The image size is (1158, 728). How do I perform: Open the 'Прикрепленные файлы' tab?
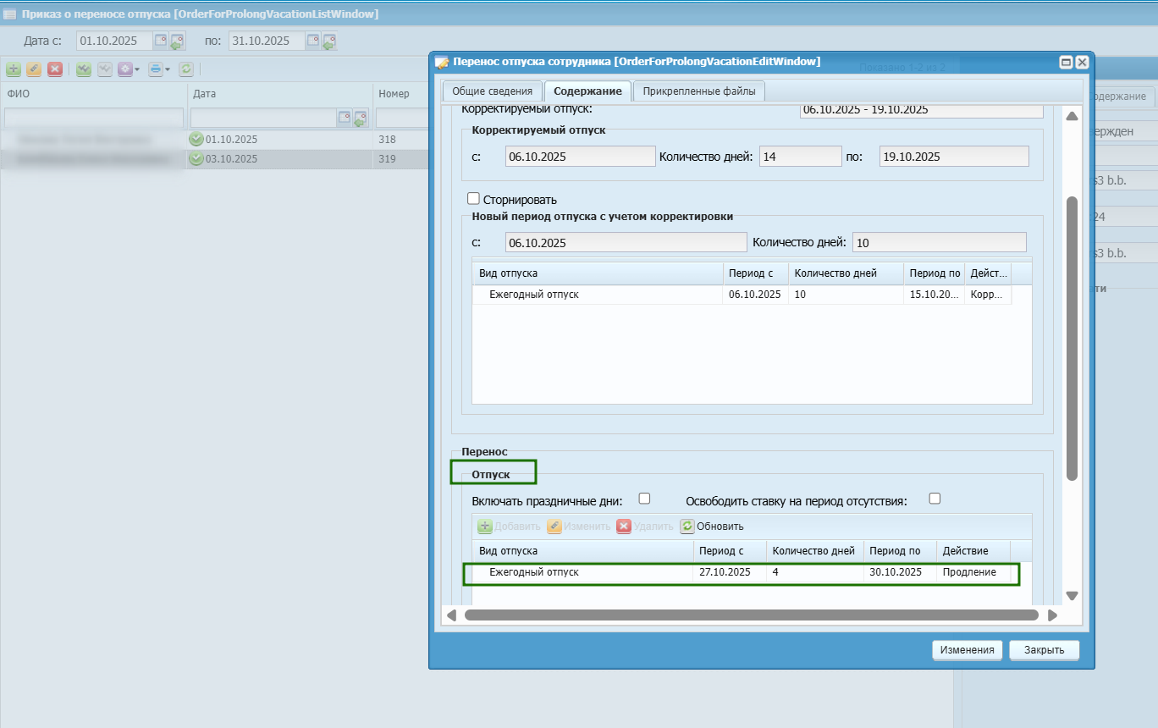tap(698, 91)
